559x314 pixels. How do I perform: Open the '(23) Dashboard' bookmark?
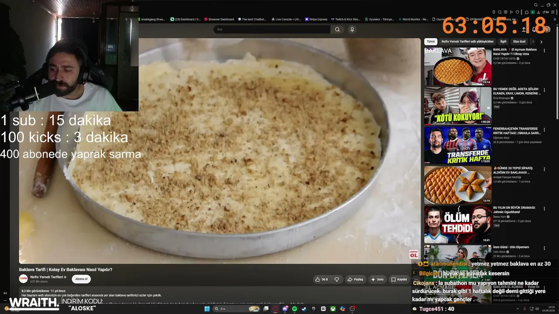coord(186,19)
